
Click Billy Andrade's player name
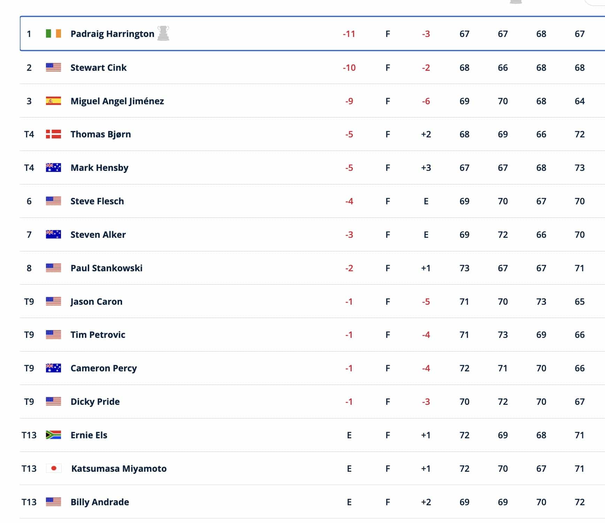click(x=100, y=502)
